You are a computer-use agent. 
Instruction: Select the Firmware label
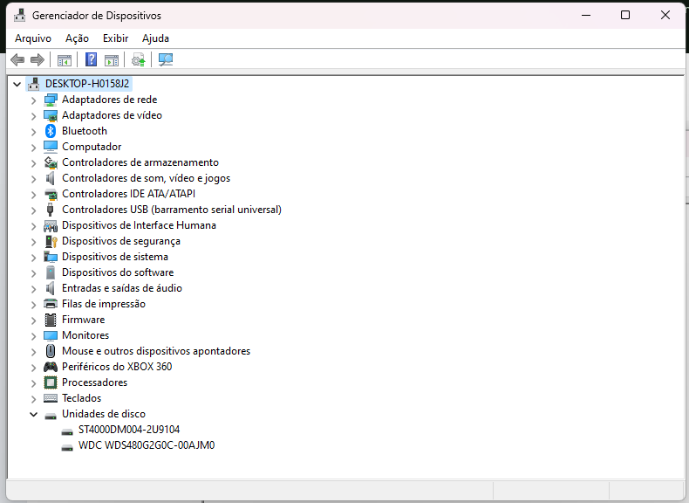83,320
